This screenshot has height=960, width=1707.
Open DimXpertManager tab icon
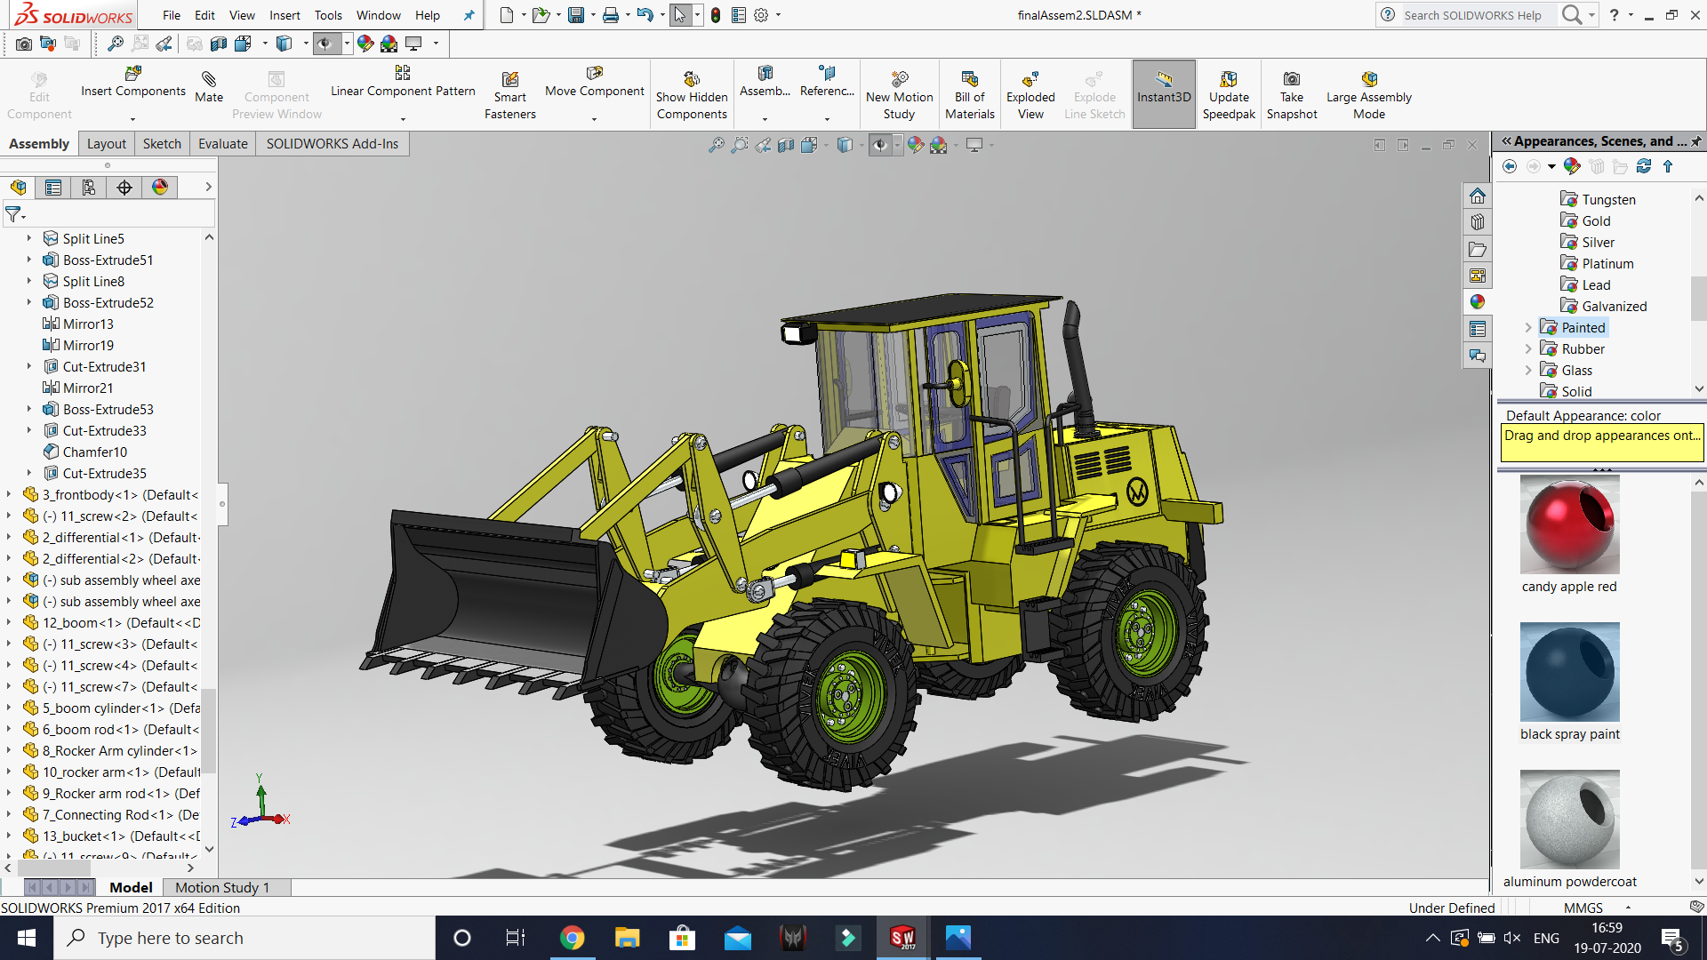point(124,188)
